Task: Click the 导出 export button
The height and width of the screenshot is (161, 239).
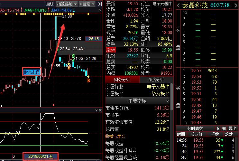Action: 232,128
